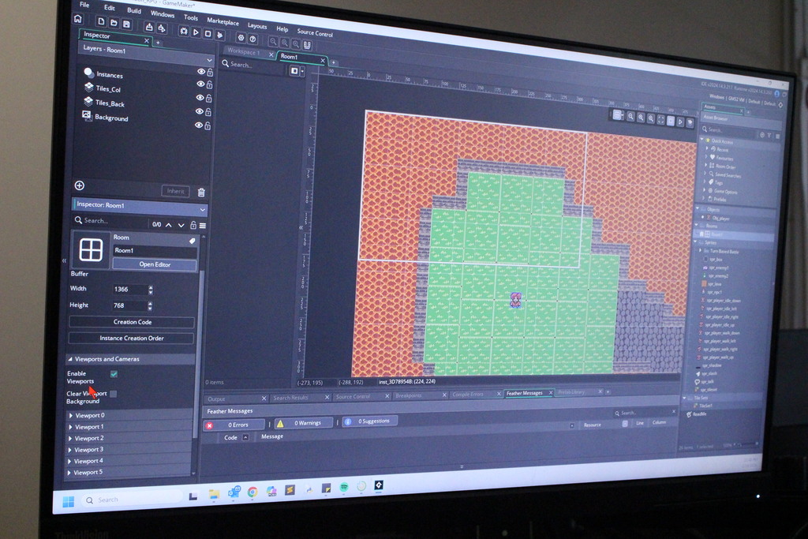This screenshot has width=808, height=539.
Task: Open Chrome from the Windows taskbar
Action: point(252,491)
